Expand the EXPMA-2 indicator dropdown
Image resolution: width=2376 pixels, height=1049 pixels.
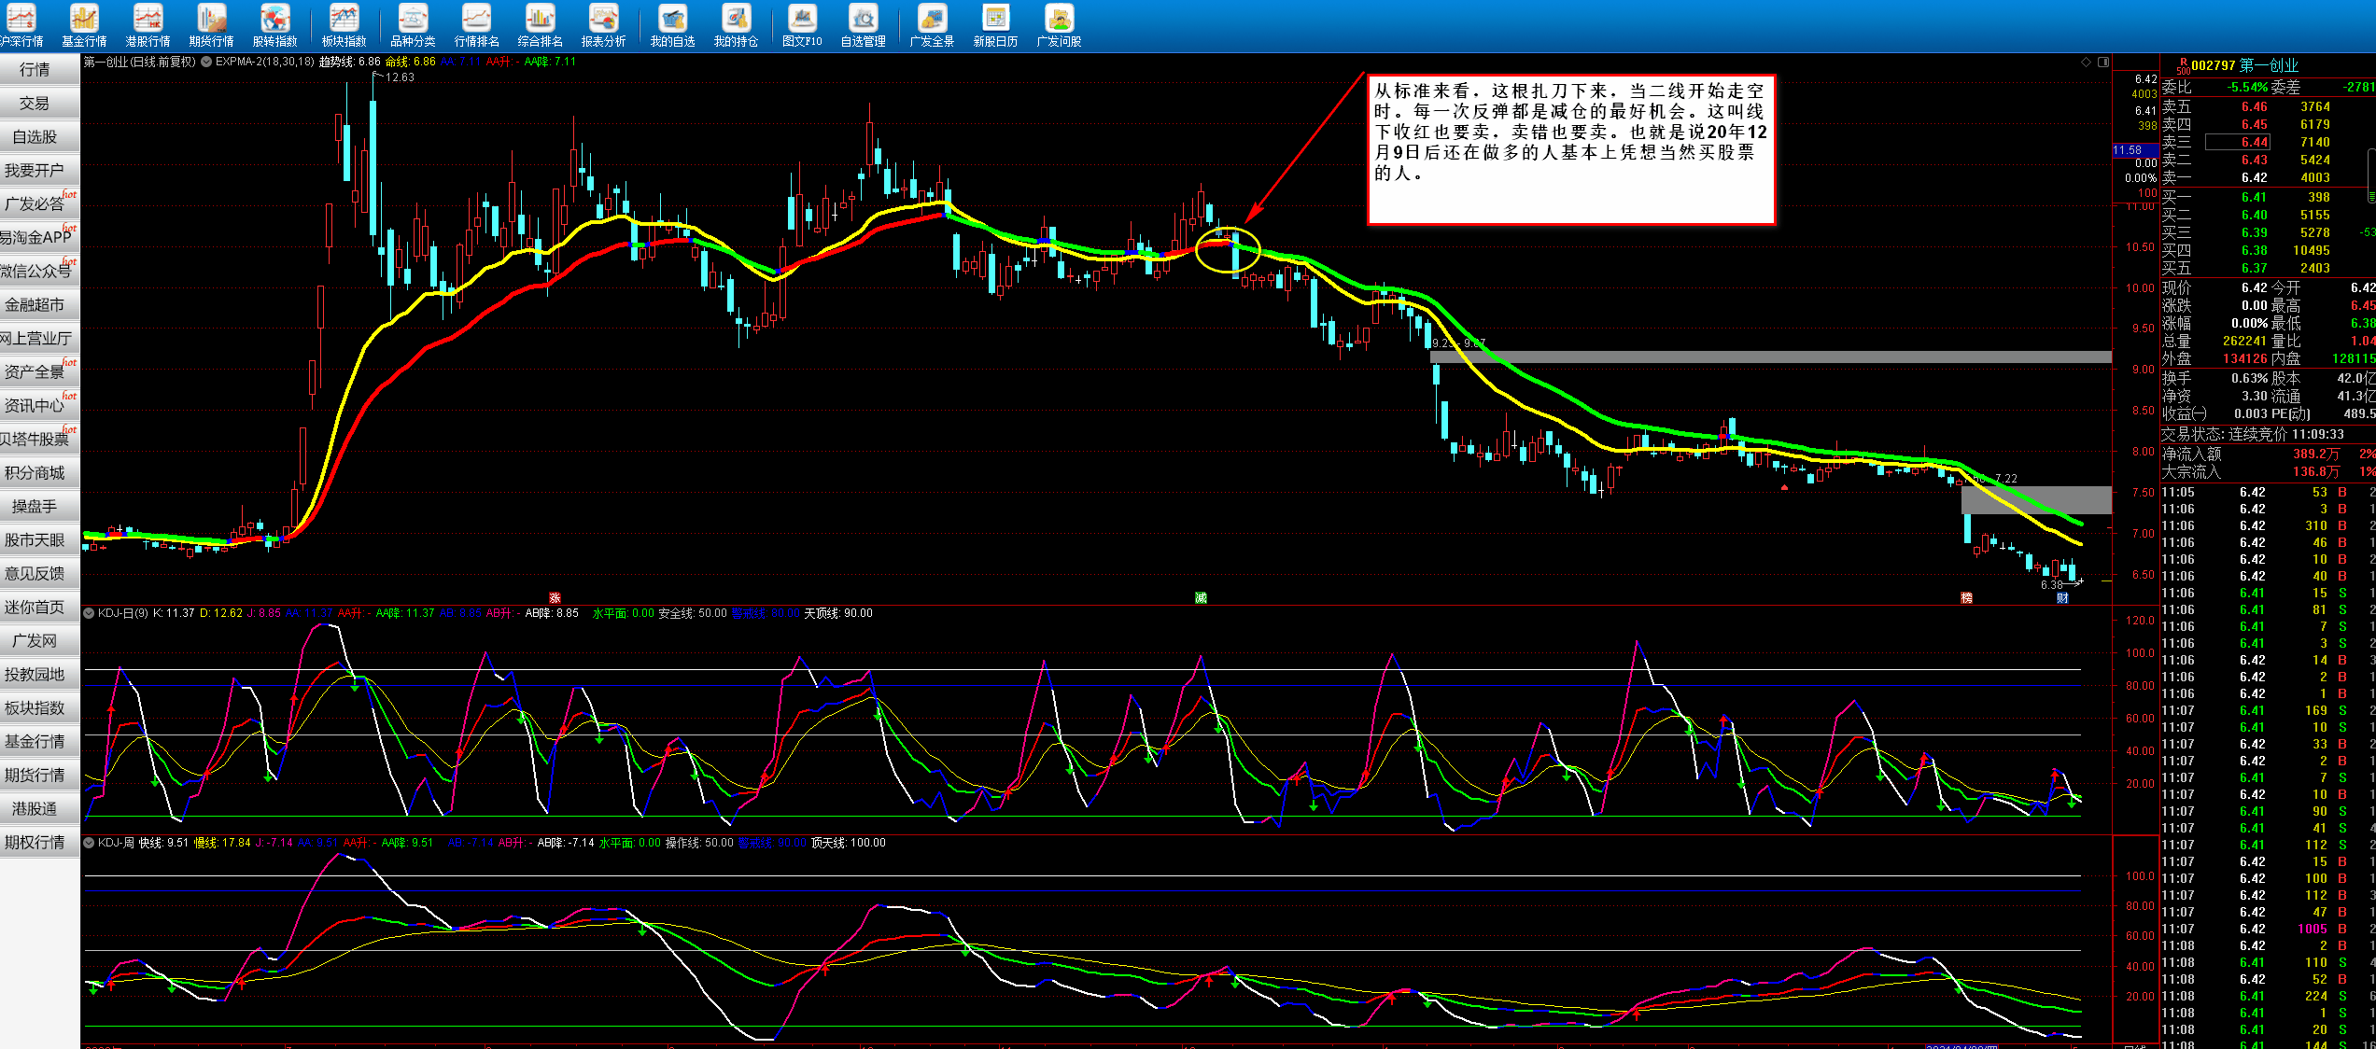tap(206, 63)
